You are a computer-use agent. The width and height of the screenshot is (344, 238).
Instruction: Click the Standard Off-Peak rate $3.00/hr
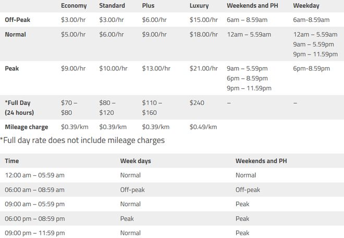(111, 20)
